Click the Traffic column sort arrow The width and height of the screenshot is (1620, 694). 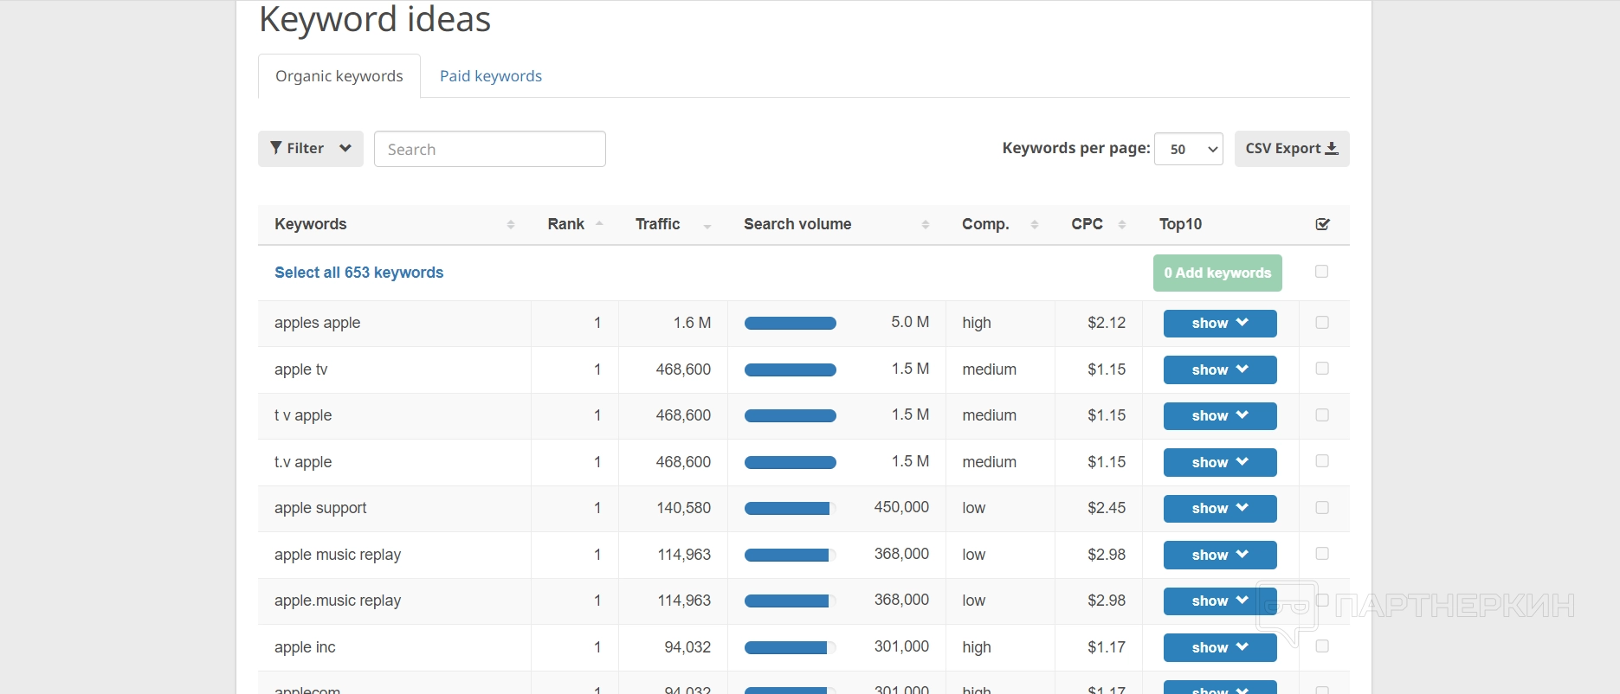coord(707,225)
